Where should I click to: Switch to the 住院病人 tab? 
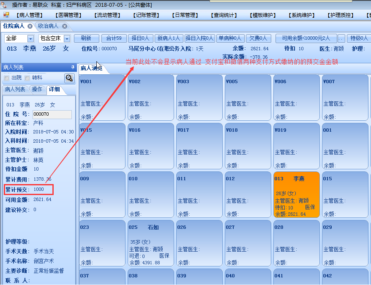click(x=14, y=26)
